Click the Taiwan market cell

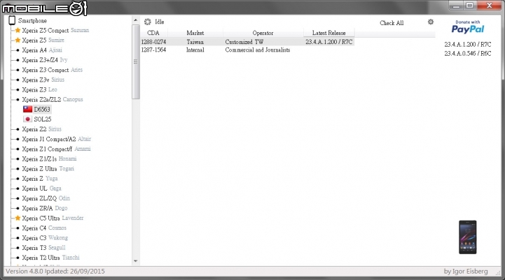195,42
